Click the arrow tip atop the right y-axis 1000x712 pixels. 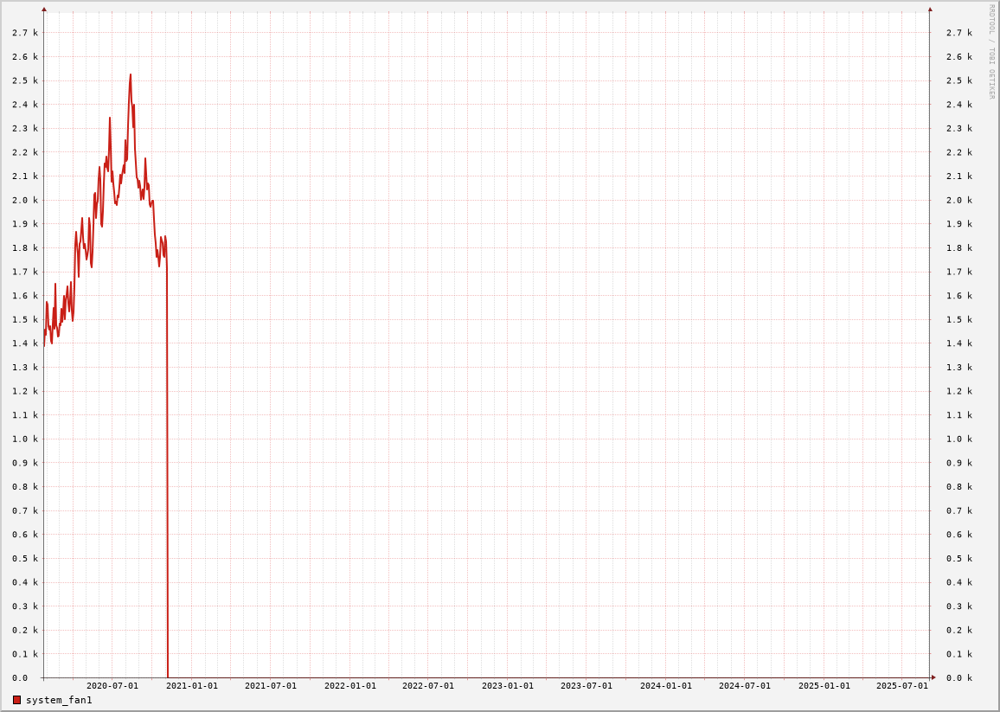click(x=930, y=10)
